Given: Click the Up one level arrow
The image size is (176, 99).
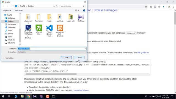Looking at the screenshot, I should (x=13, y=6).
